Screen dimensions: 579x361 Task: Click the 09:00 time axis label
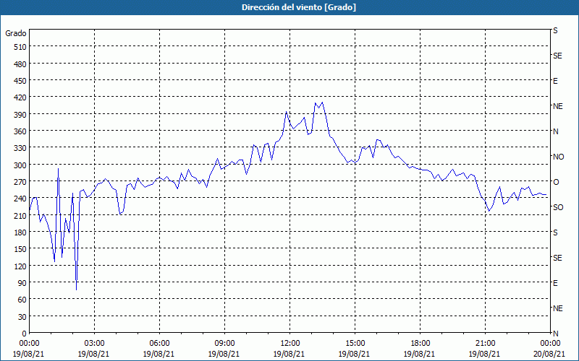pyautogui.click(x=224, y=344)
